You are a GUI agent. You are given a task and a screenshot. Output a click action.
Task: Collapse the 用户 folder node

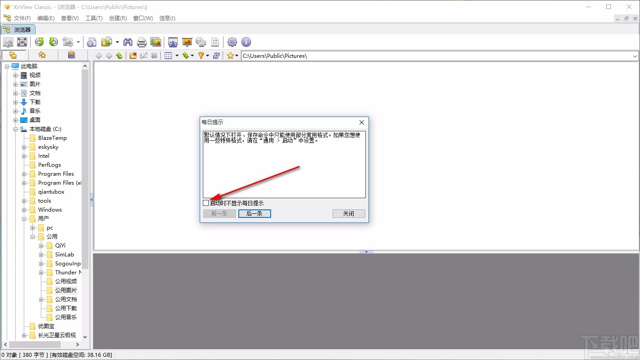coord(24,219)
